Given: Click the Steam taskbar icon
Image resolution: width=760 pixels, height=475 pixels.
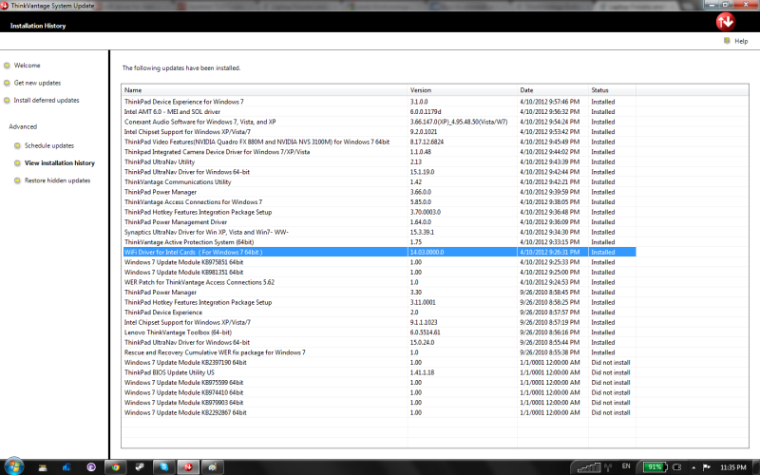Looking at the screenshot, I should click(x=140, y=467).
